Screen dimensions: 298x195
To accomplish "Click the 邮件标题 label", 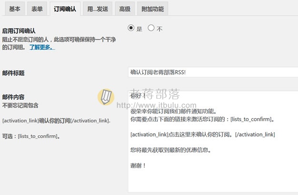I will tap(13, 73).
